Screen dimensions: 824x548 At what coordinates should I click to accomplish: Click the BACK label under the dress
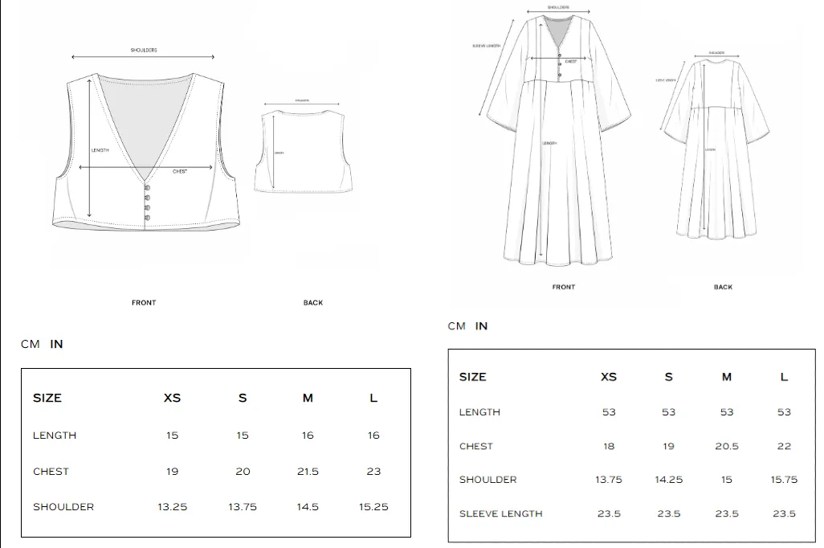[x=723, y=287]
